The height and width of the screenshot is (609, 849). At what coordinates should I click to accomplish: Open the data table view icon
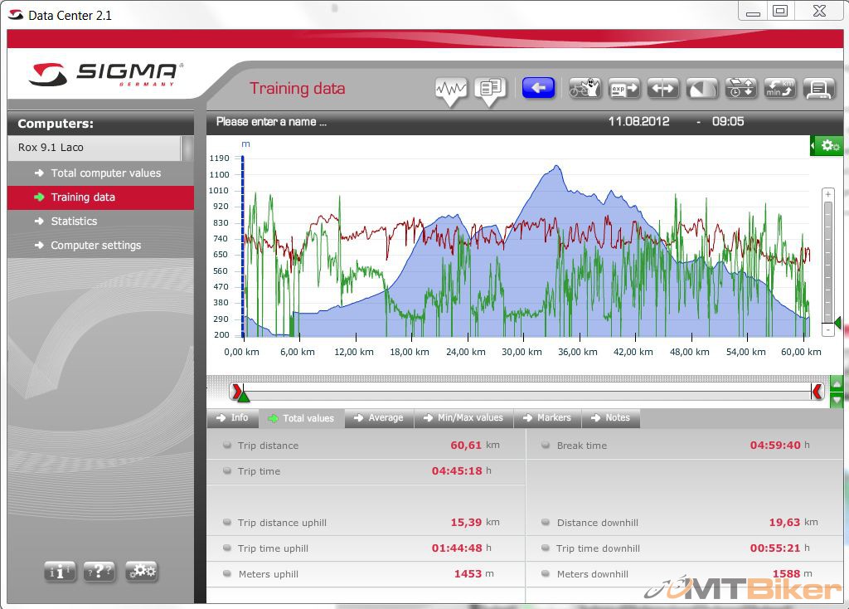[491, 89]
